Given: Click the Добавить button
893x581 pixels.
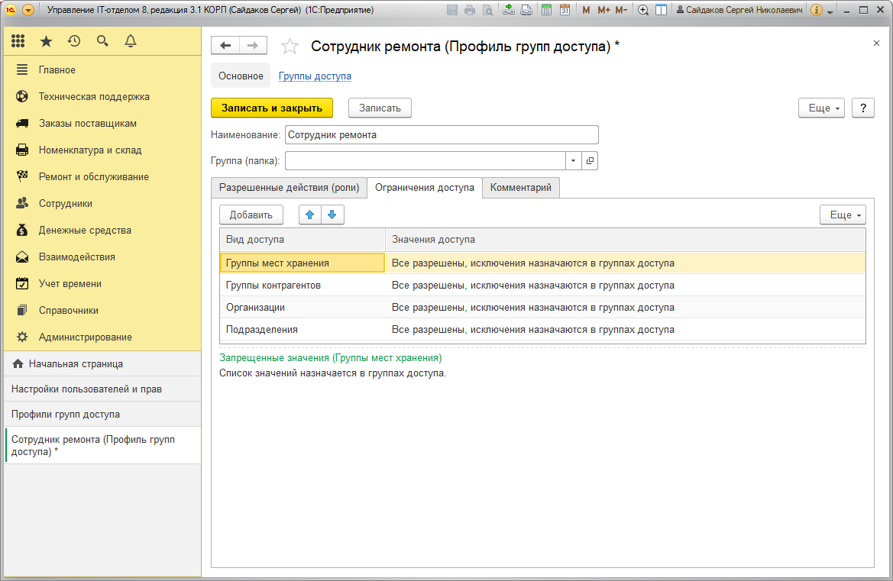Looking at the screenshot, I should [251, 215].
